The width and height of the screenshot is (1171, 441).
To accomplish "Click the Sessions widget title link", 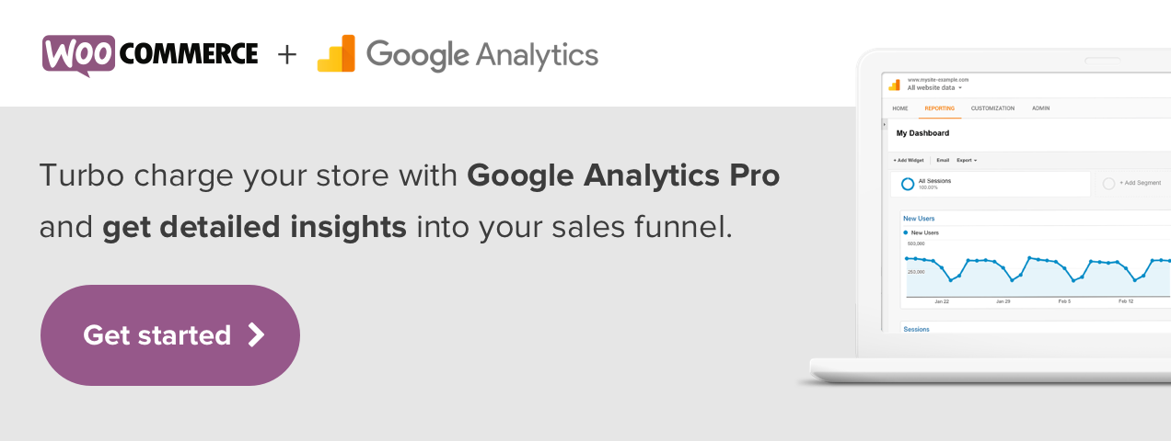I will click(916, 329).
